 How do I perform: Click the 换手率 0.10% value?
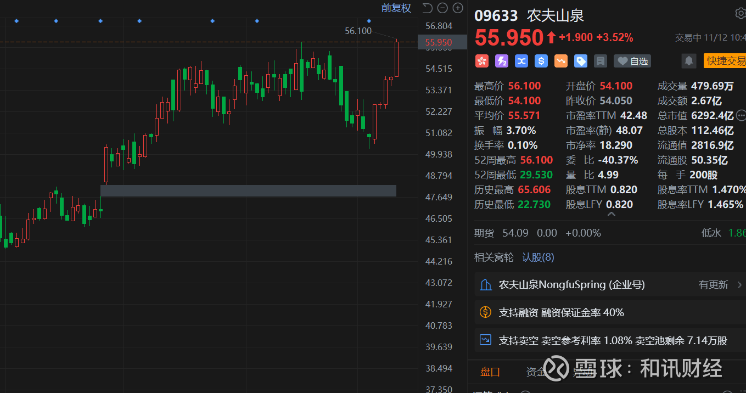(x=523, y=145)
